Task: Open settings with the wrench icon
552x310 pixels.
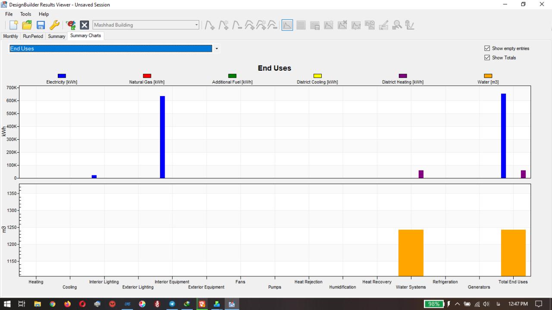Action: click(x=54, y=25)
